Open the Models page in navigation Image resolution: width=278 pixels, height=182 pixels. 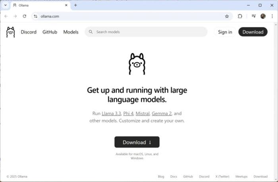click(71, 32)
